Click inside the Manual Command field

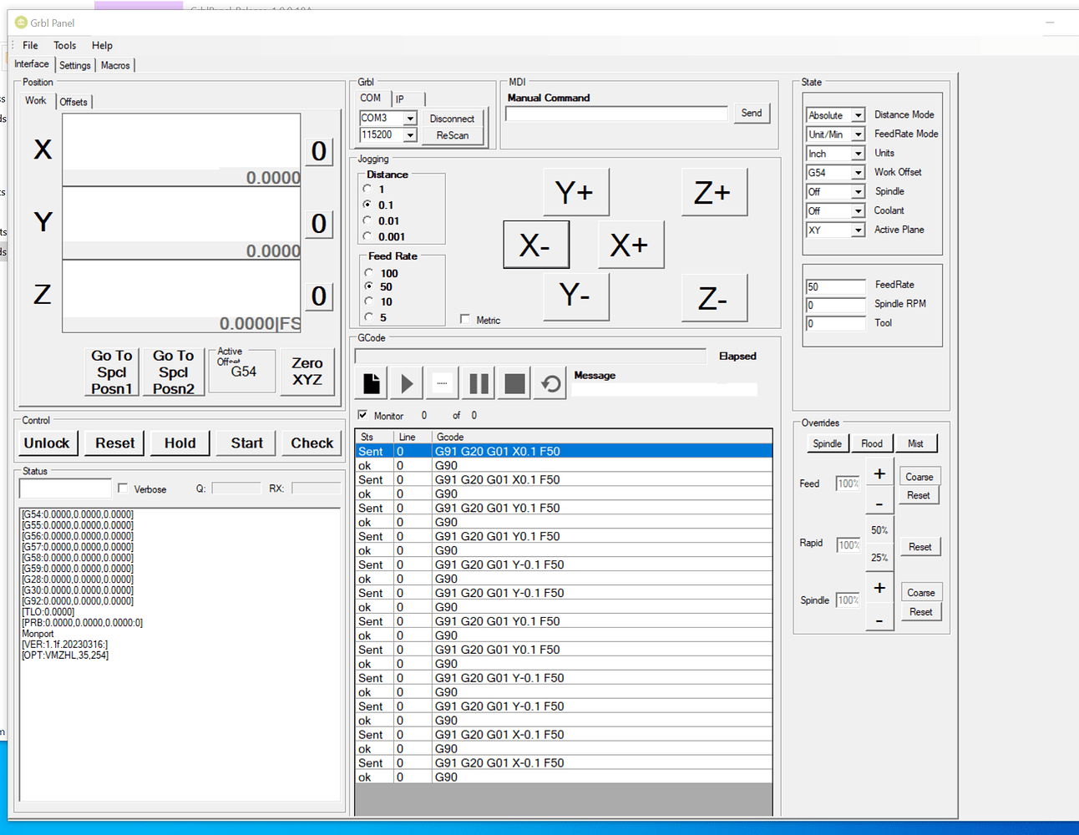click(x=615, y=114)
